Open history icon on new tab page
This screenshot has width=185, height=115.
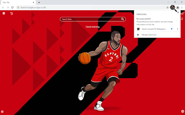click(12, 14)
